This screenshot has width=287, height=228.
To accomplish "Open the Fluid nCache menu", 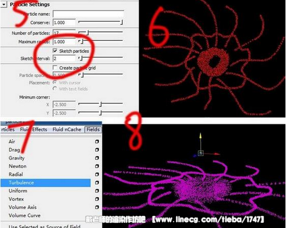I will 67,130.
